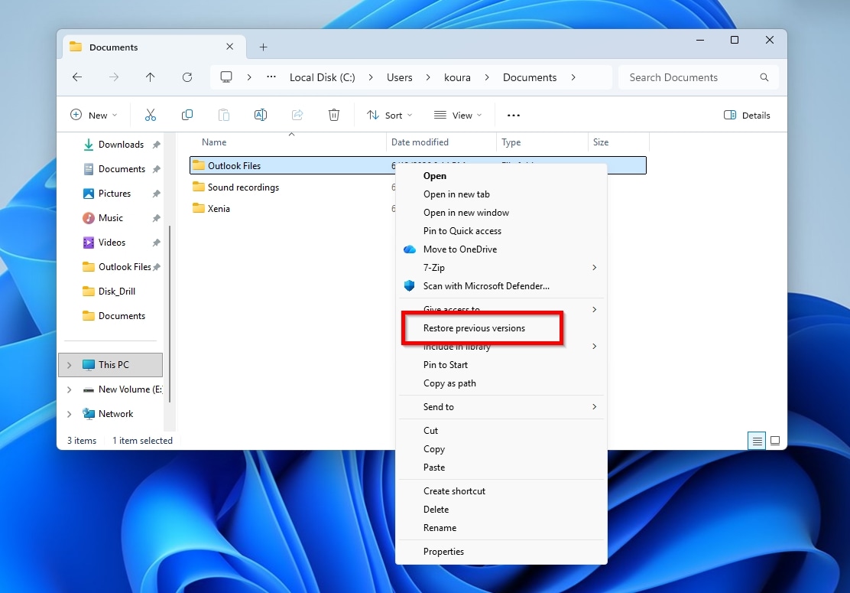The width and height of the screenshot is (850, 593).
Task: Go forward with the right arrow
Action: pyautogui.click(x=114, y=77)
